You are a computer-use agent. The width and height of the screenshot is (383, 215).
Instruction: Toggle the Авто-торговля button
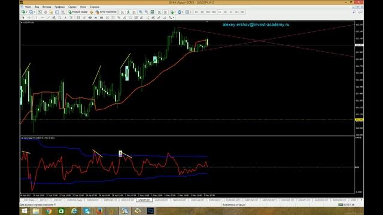pyautogui.click(x=106, y=12)
